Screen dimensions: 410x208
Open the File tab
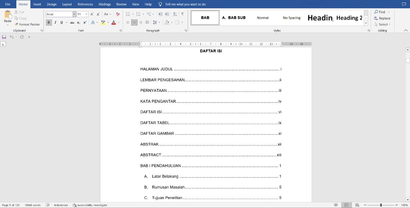pos(8,4)
